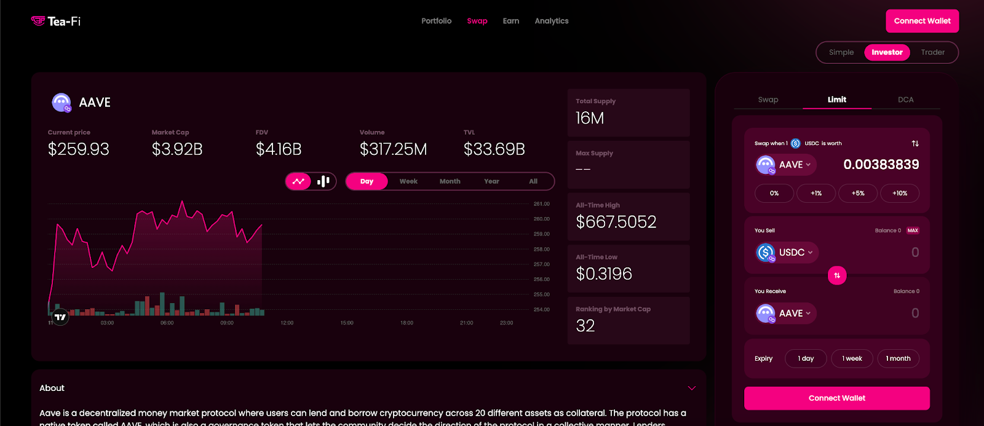The width and height of the screenshot is (984, 426).
Task: Click the You Sell amount field
Action: click(915, 253)
